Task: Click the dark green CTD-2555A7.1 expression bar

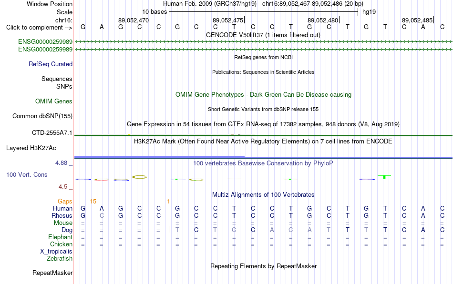Action: [263, 135]
